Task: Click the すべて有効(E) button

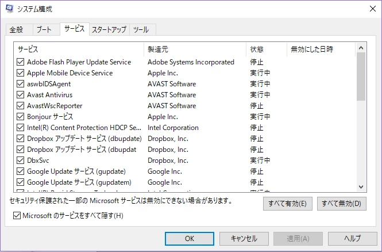Action: pos(287,204)
